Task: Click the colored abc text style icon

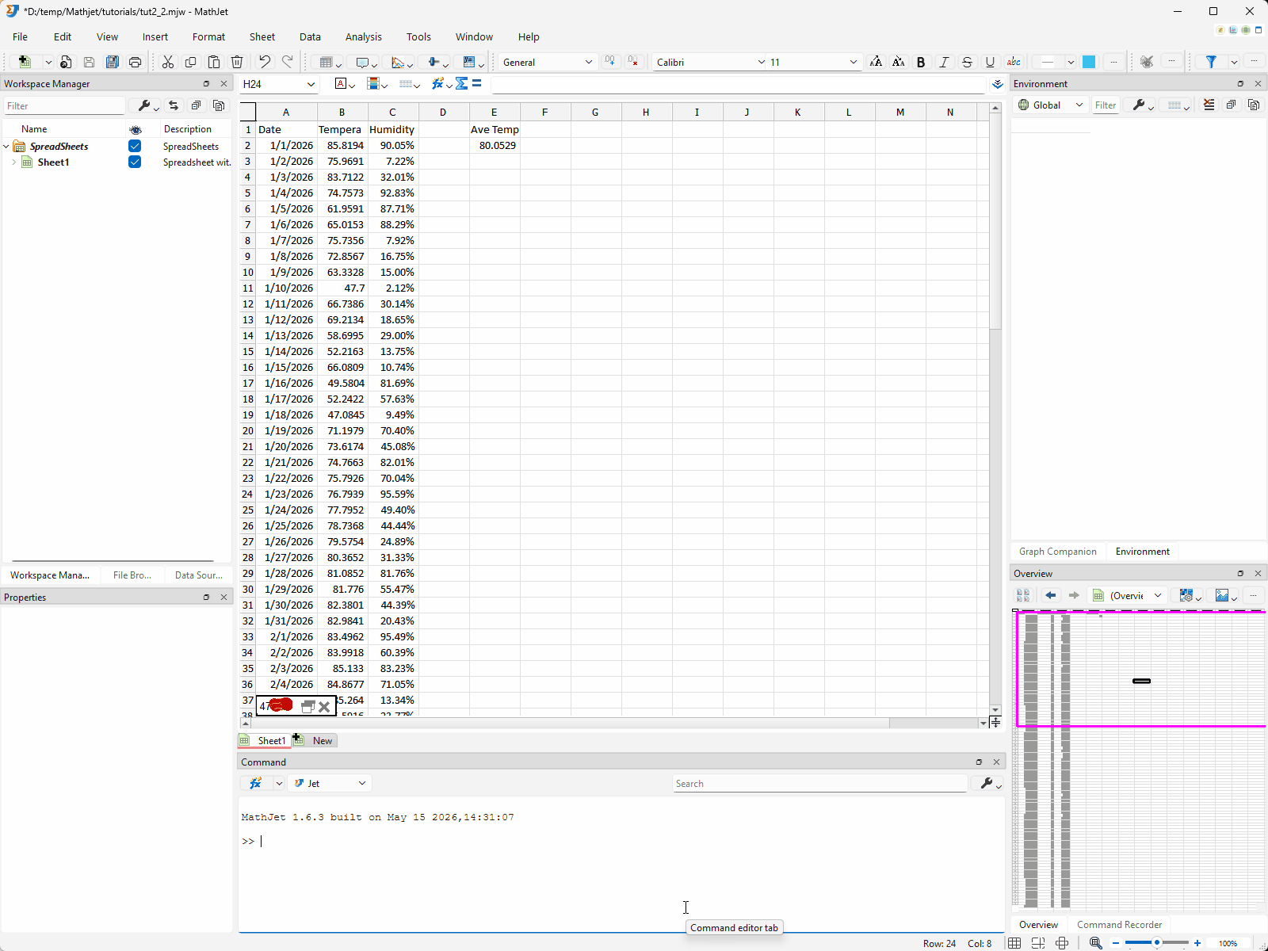Action: click(x=1014, y=62)
